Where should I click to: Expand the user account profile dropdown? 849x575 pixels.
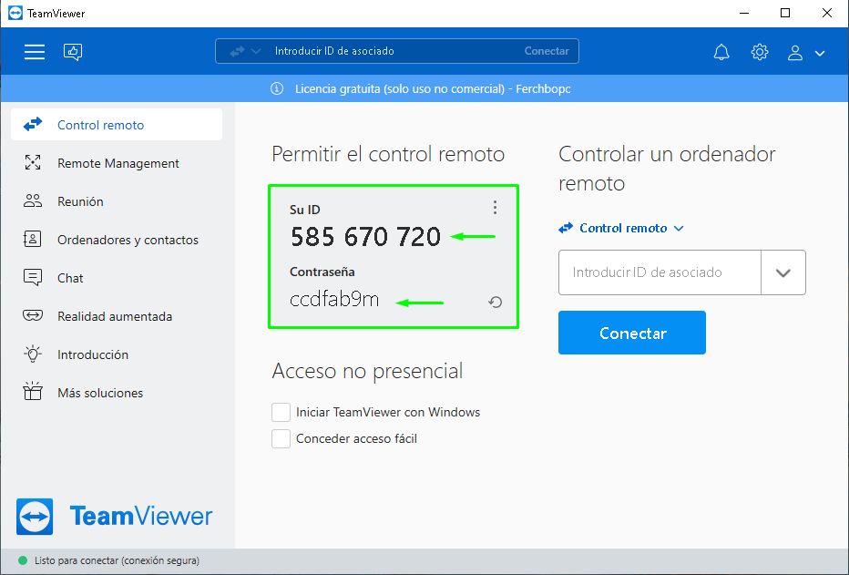pyautogui.click(x=806, y=53)
